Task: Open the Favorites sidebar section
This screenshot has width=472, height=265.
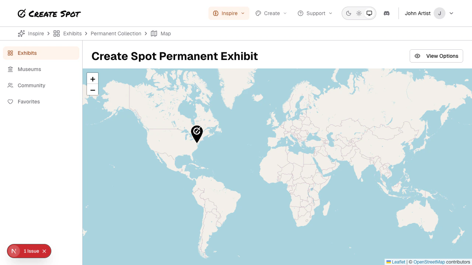Action: pos(28,102)
